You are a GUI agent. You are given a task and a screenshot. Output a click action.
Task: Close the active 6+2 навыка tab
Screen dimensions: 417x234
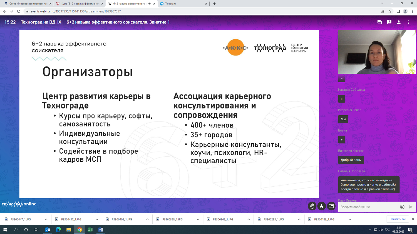(154, 4)
